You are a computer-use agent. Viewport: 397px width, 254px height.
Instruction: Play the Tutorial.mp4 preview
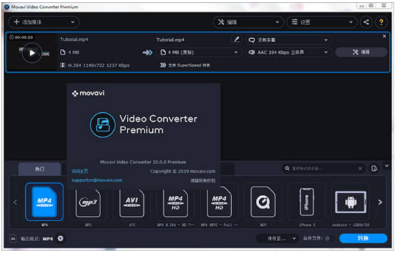(x=32, y=53)
